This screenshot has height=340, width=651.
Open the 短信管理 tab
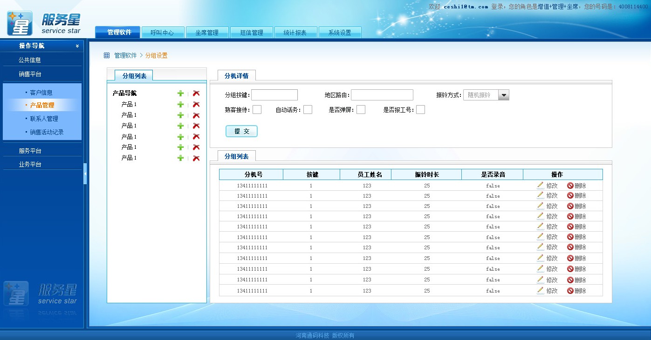pos(252,33)
